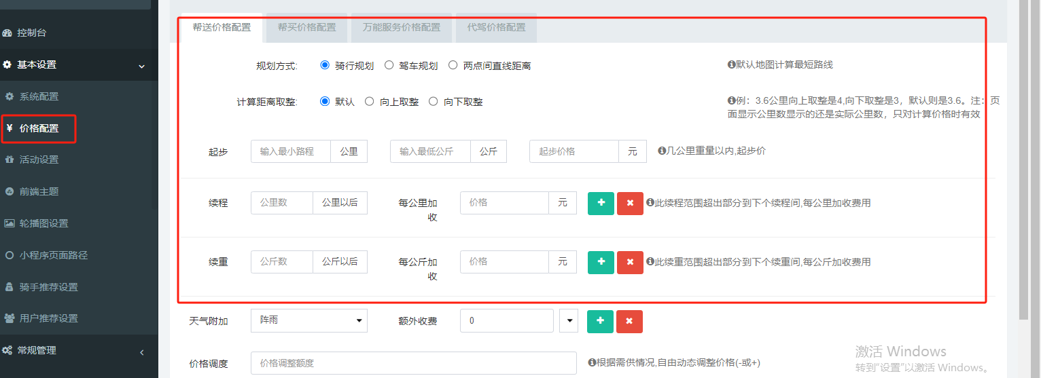Click the yen icon beside 价格配置
This screenshot has height=378, width=1041.
click(10, 128)
